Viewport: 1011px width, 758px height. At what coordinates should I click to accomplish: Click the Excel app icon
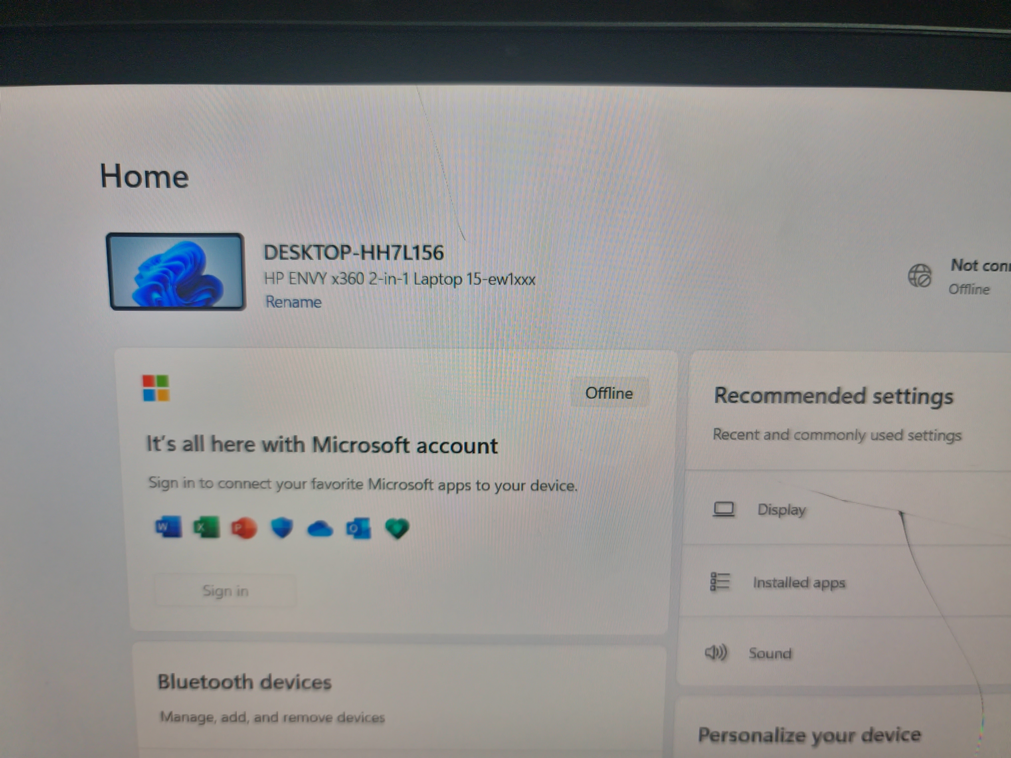pyautogui.click(x=206, y=528)
